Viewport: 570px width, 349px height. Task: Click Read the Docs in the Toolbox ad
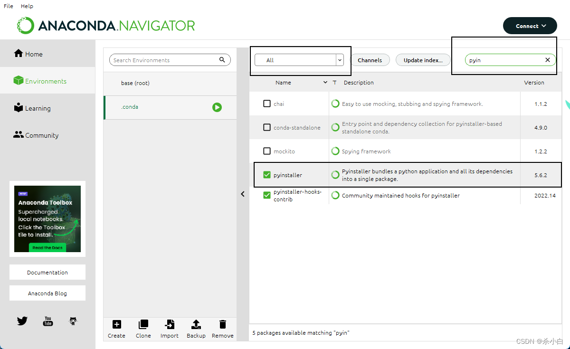pyautogui.click(x=47, y=247)
